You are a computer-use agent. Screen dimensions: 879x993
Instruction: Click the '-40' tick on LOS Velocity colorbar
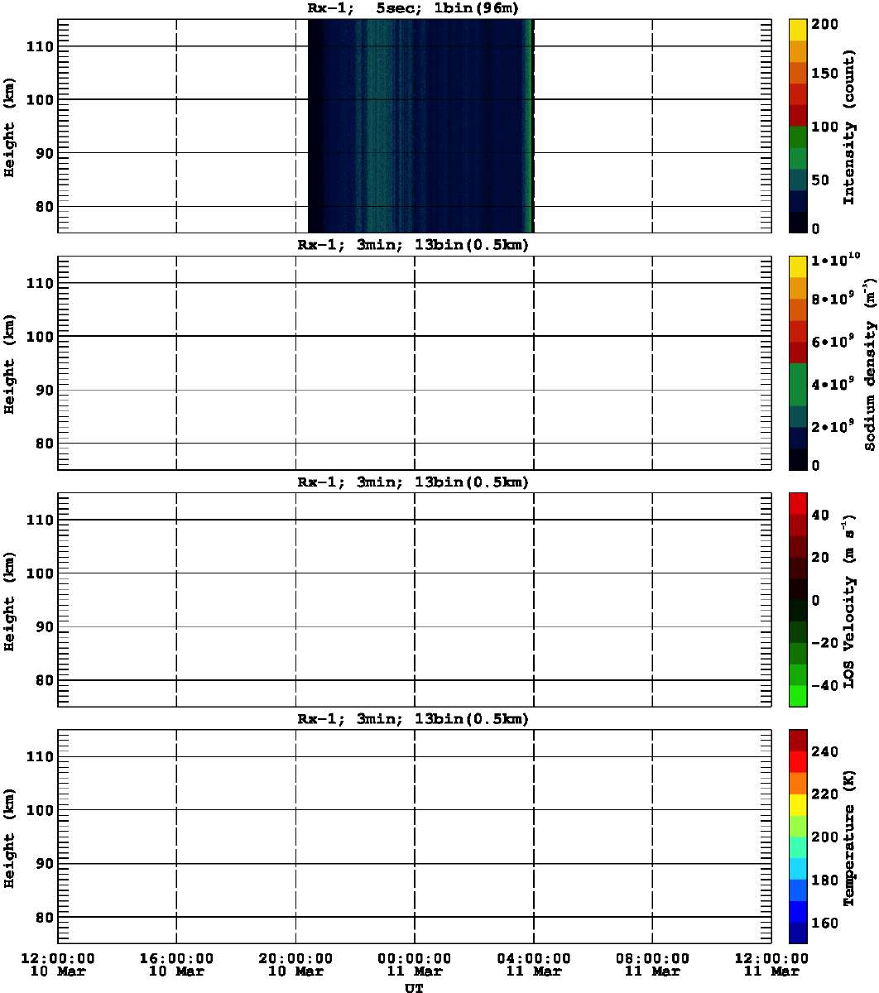click(824, 686)
